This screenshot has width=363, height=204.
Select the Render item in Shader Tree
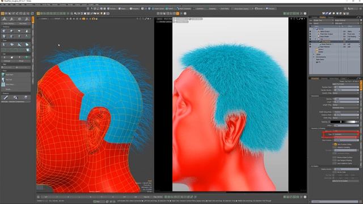coord(321,29)
